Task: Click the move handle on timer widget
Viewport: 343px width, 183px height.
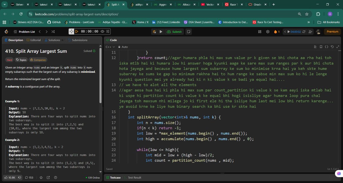Action: click(x=71, y=32)
